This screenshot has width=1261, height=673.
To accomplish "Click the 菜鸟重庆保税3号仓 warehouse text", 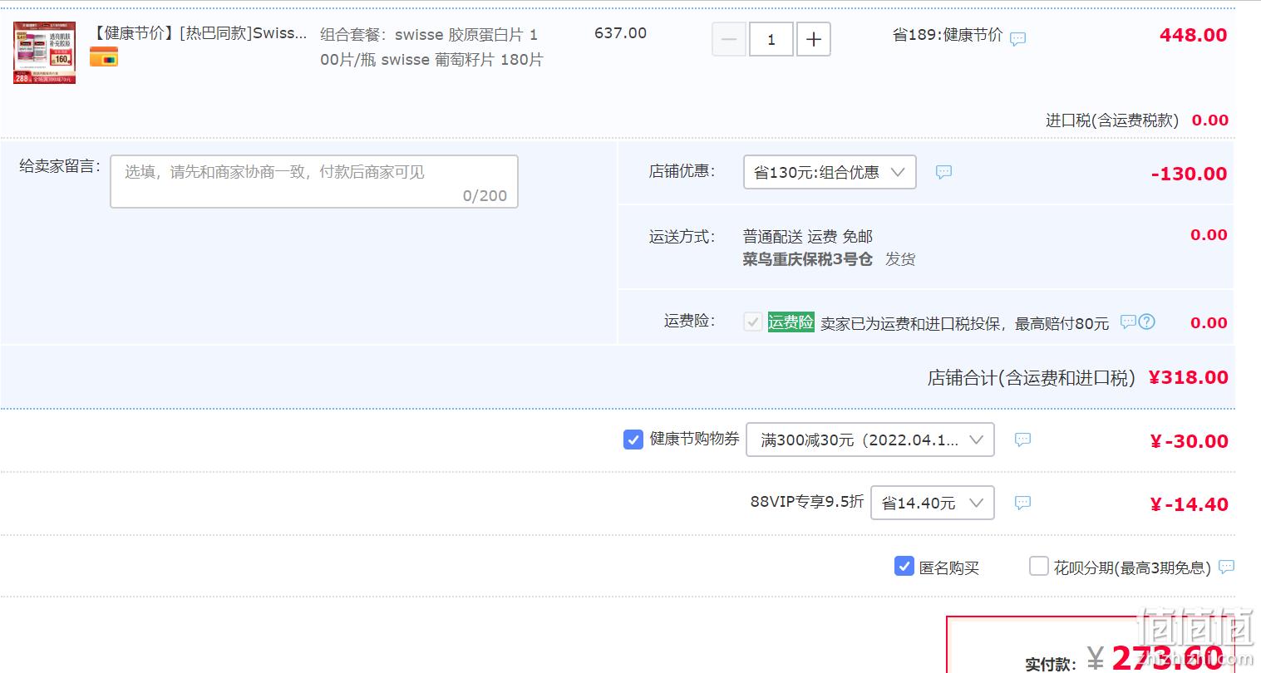I will coord(807,259).
